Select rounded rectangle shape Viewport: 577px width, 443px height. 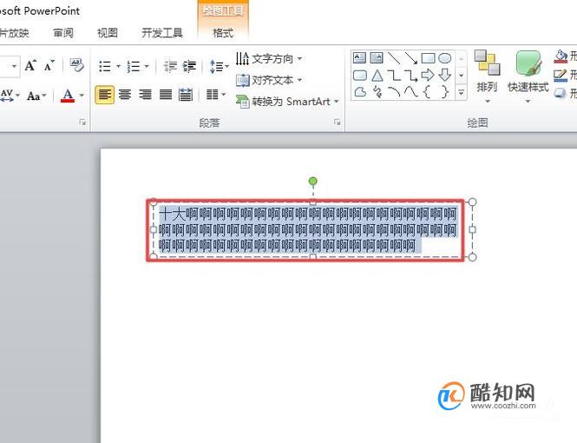(359, 76)
